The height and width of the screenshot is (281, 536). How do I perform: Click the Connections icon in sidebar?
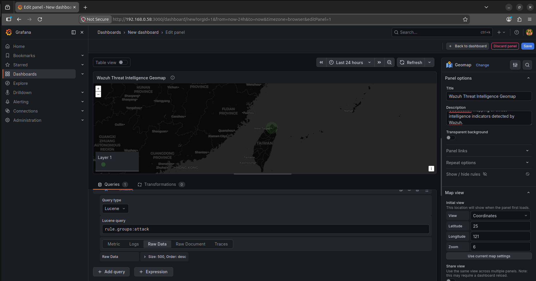[x=8, y=111]
